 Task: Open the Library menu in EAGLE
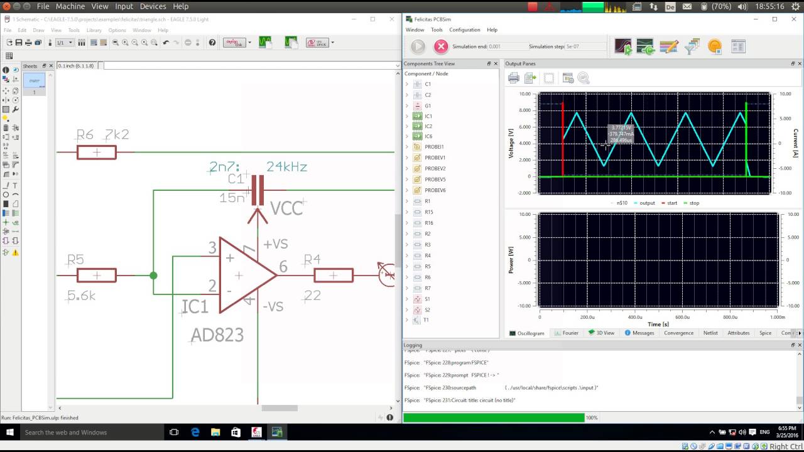pyautogui.click(x=94, y=30)
